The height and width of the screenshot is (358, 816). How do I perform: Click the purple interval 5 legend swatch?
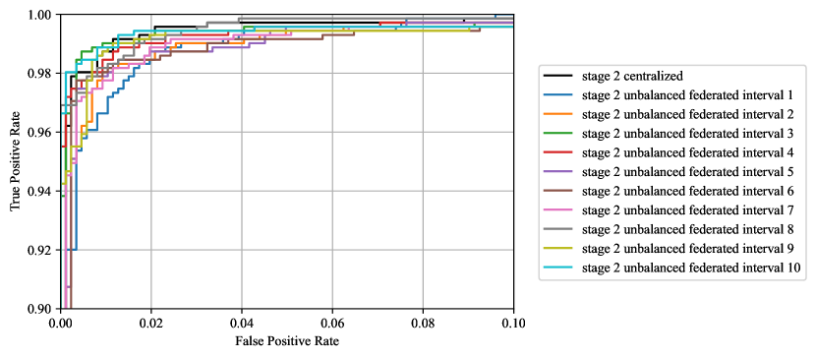[x=557, y=172]
